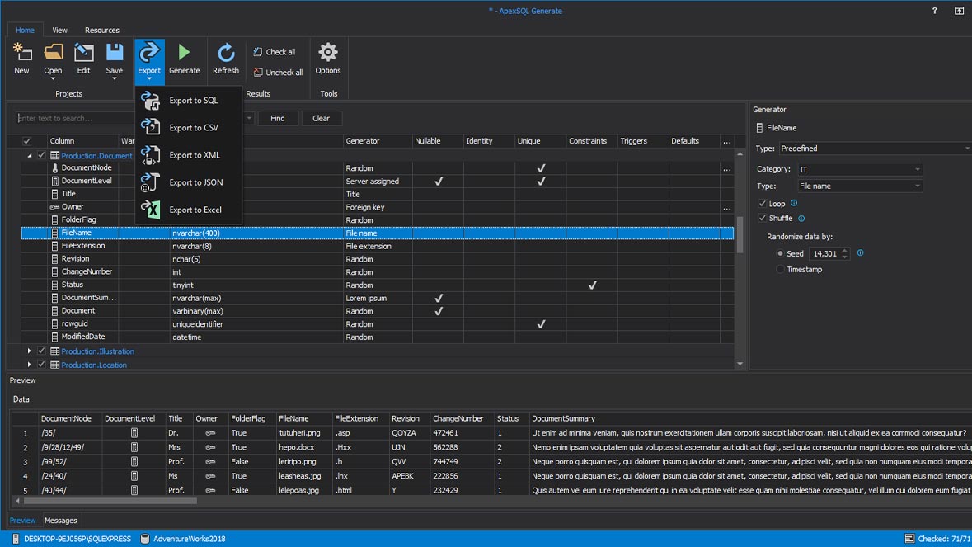972x547 pixels.
Task: Toggle Nullable check for DocumentLevel row
Action: [x=439, y=181]
